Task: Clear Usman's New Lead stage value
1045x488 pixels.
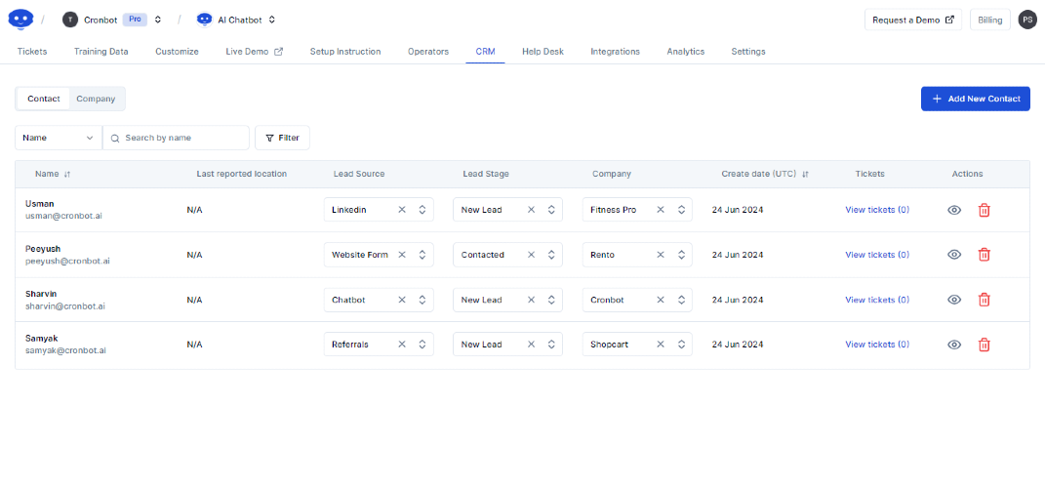Action: pos(531,209)
